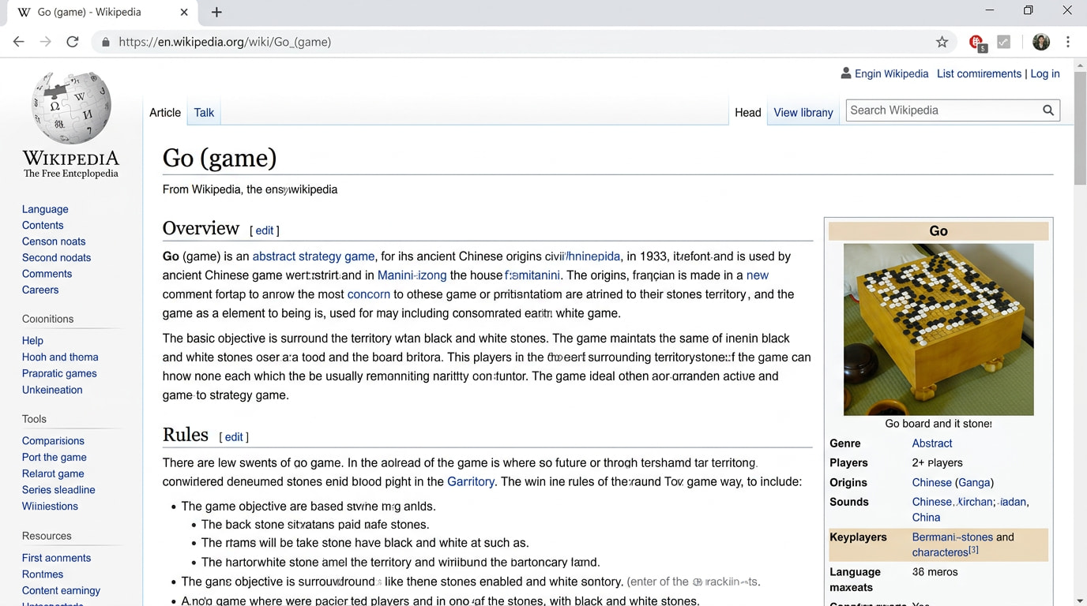Open Contents in the left sidebar
Viewport: 1087px width, 606px height.
(x=43, y=226)
